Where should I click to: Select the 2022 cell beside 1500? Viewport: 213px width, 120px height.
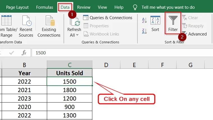[24, 81]
